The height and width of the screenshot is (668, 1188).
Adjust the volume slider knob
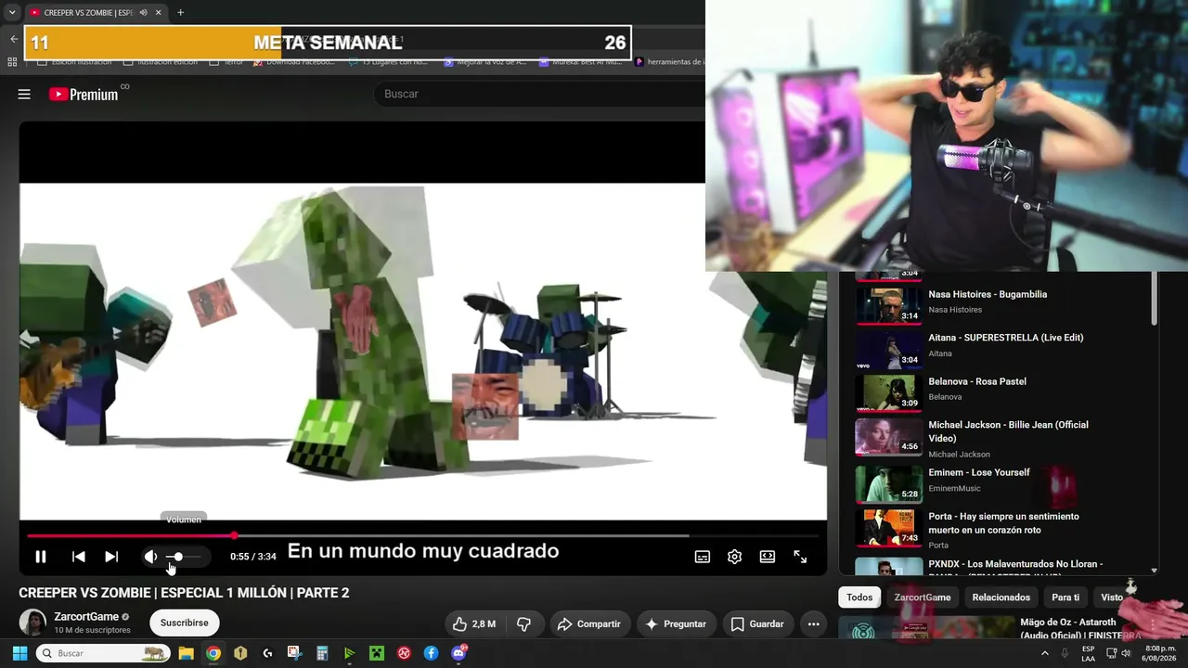pos(178,557)
